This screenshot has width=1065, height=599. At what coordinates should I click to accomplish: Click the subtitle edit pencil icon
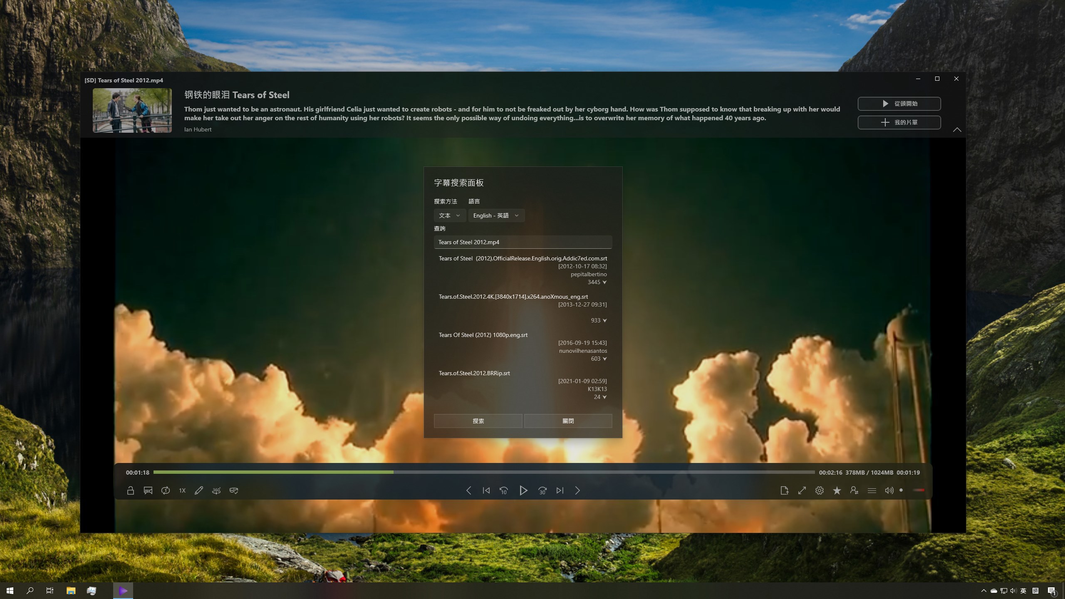coord(198,490)
